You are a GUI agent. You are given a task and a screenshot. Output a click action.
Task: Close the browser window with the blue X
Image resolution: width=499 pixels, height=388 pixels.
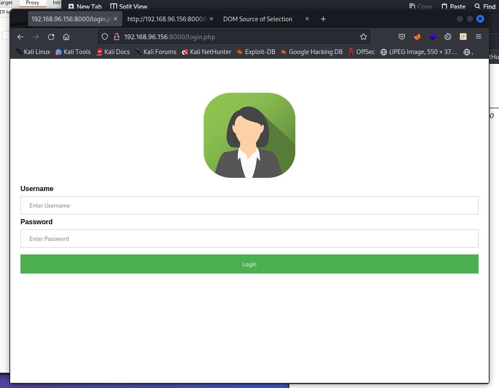coord(480,19)
